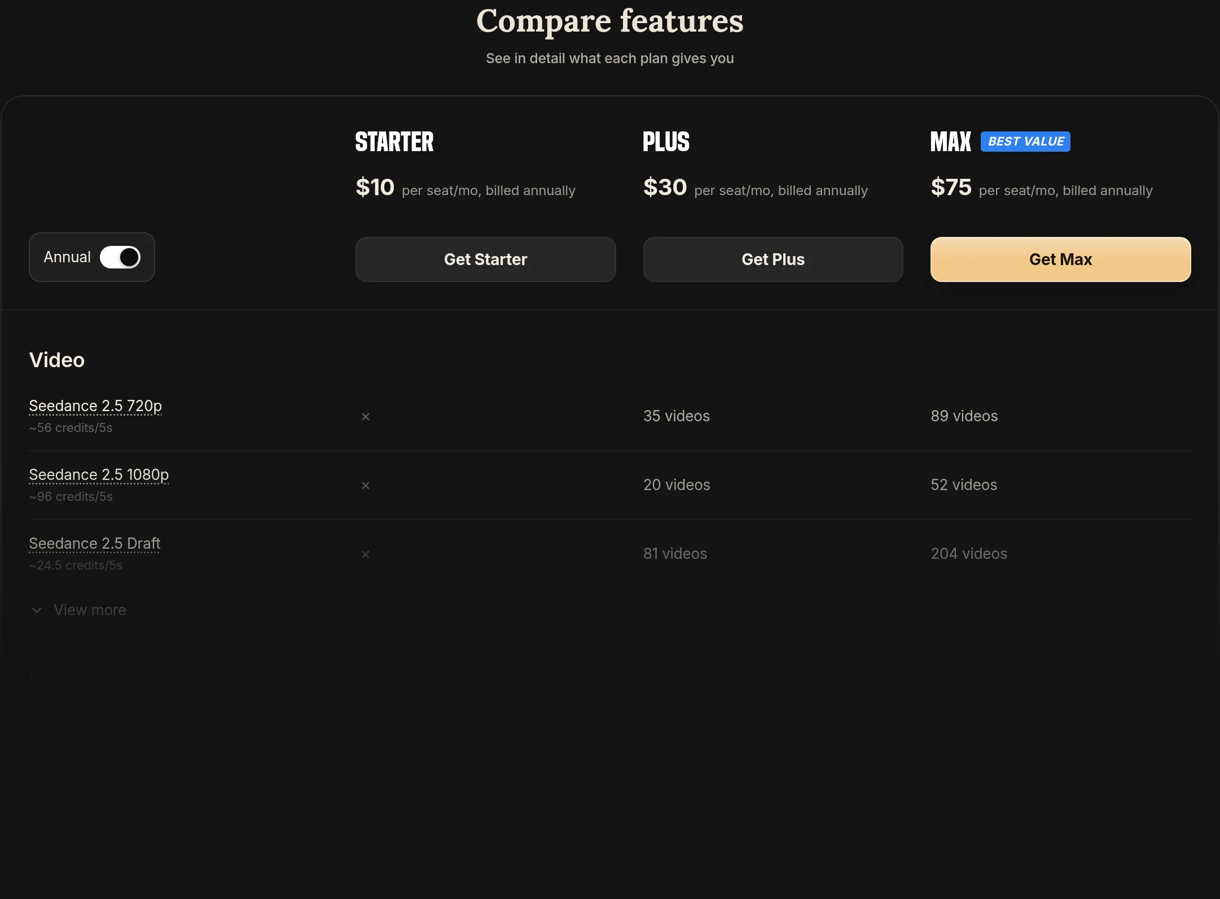Expand the View more chevron

tap(37, 610)
